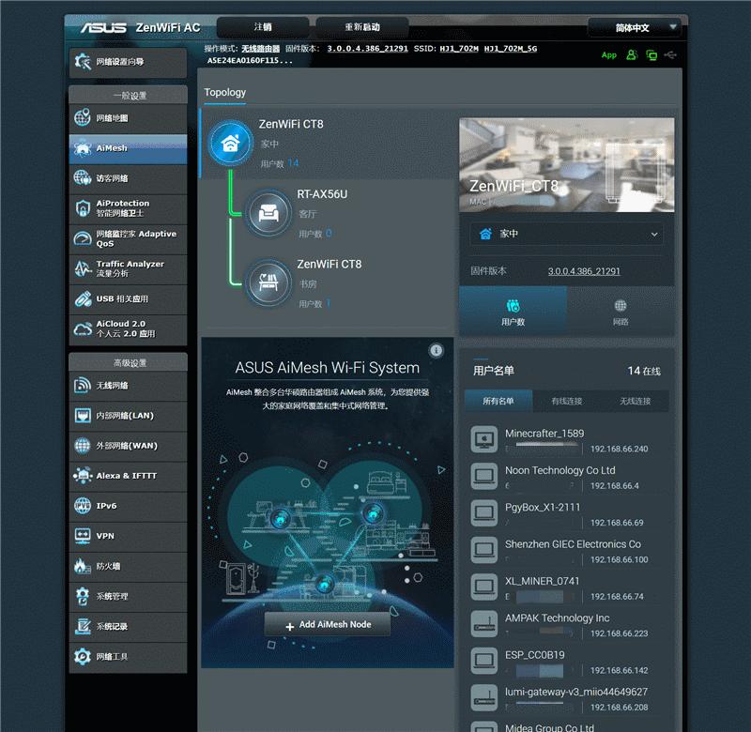Click the info icon in AiMesh banner
The width and height of the screenshot is (751, 732).
[x=437, y=350]
